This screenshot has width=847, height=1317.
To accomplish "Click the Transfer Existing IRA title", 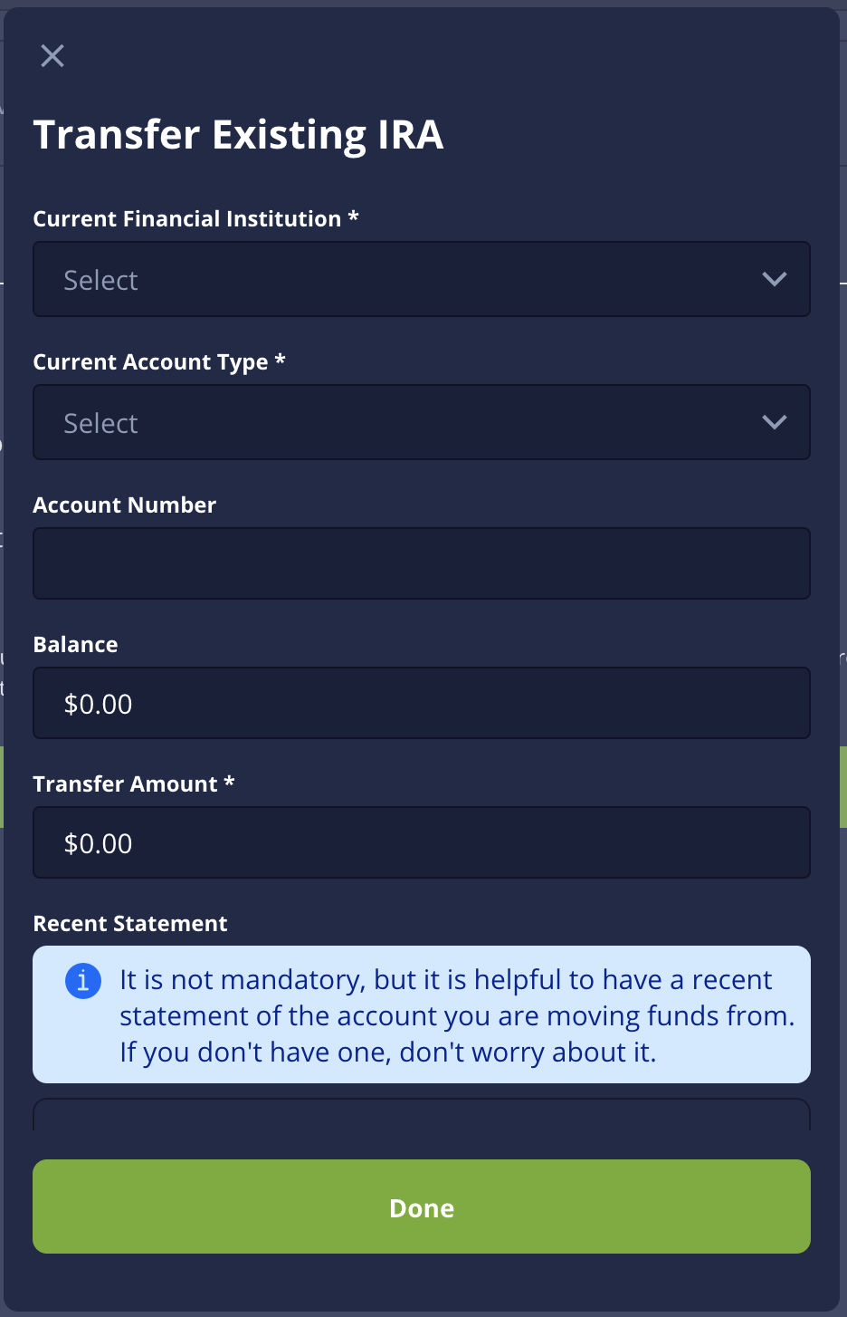I will coord(239,135).
